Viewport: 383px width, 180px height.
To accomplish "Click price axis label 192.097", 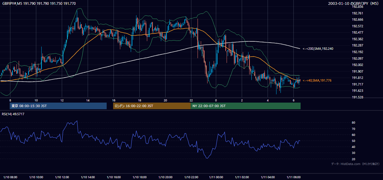I will pos(357,58).
